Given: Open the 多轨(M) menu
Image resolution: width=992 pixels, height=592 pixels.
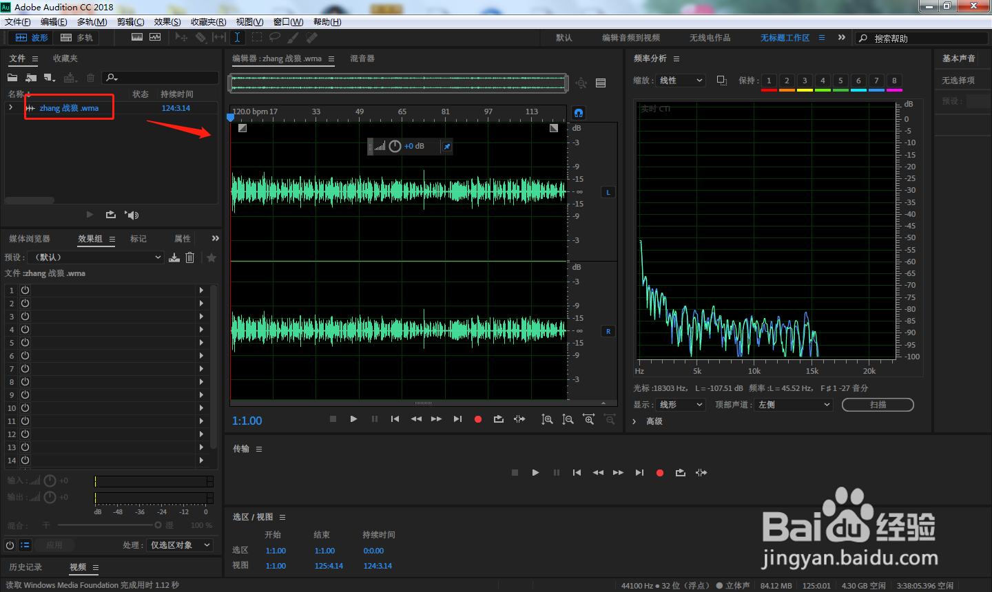Looking at the screenshot, I should 92,22.
